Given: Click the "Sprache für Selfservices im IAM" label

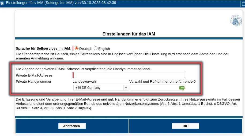Looking at the screenshot, I should pos(43,49).
